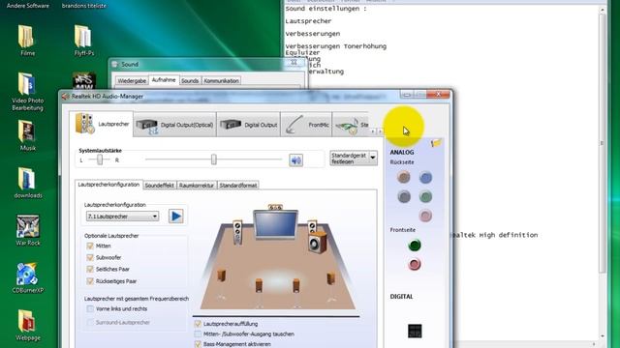
Task: Open Kommunikation tab in Sound window
Action: 222,80
